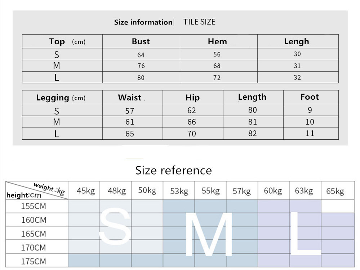The image size is (360, 270).
Task: Click waist value 57 in Legging table
Action: point(130,111)
